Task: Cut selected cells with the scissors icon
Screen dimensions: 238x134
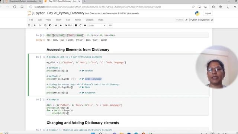Action: pos(40,25)
